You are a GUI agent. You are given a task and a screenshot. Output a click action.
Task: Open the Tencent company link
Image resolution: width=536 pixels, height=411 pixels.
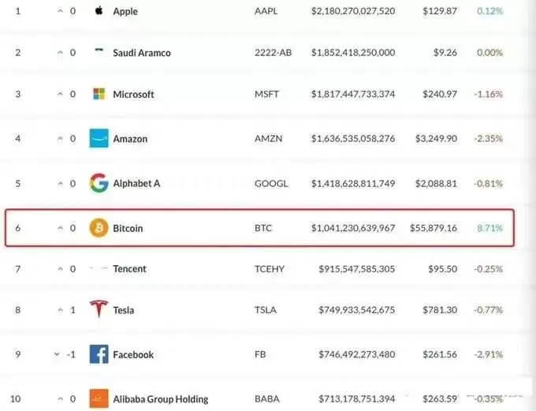click(129, 269)
